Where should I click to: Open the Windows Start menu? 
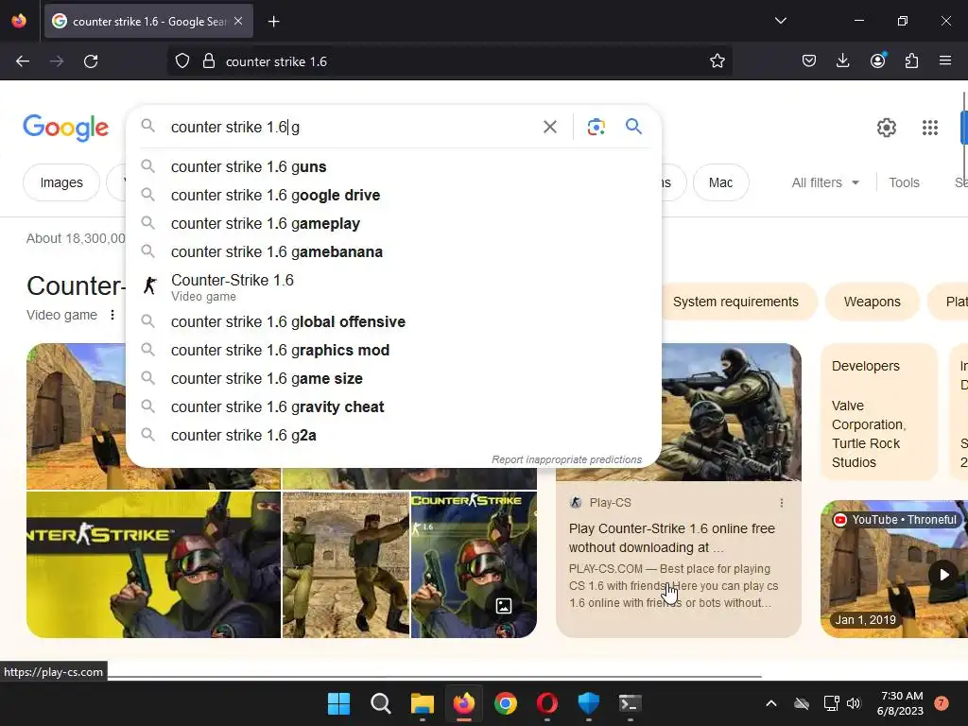338,703
